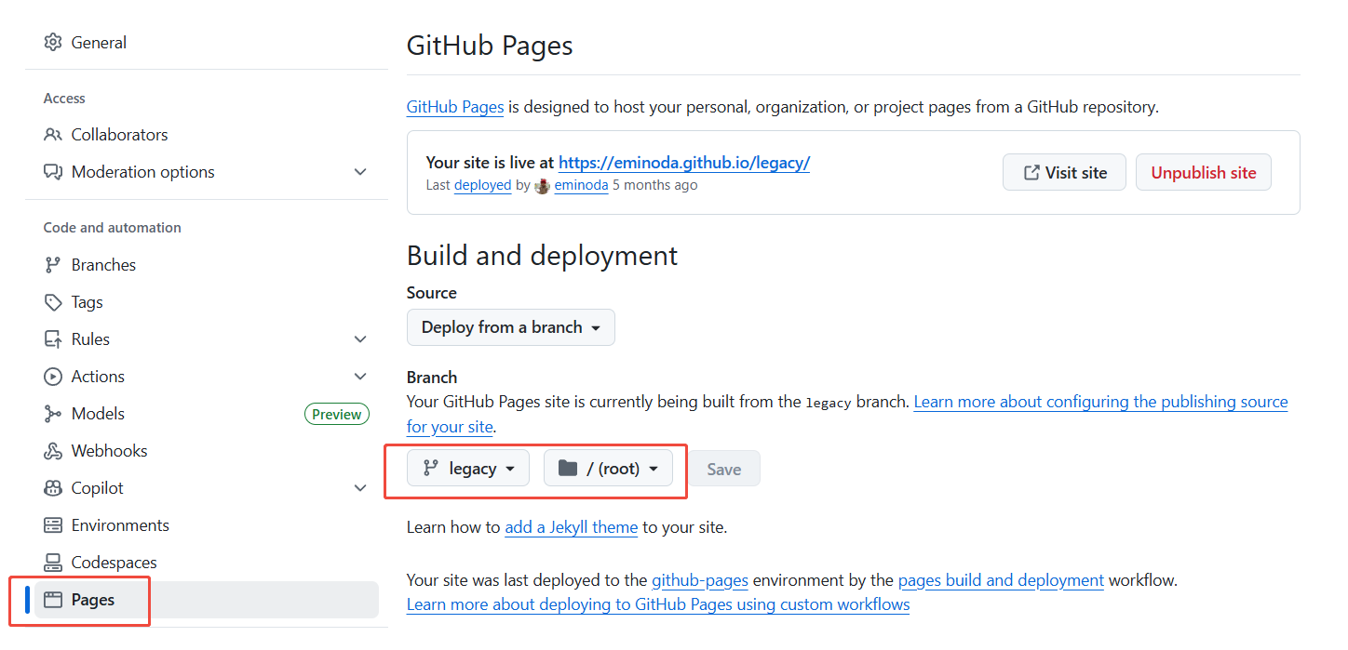The height and width of the screenshot is (650, 1348).
Task: Click the Visit site button
Action: click(1064, 173)
